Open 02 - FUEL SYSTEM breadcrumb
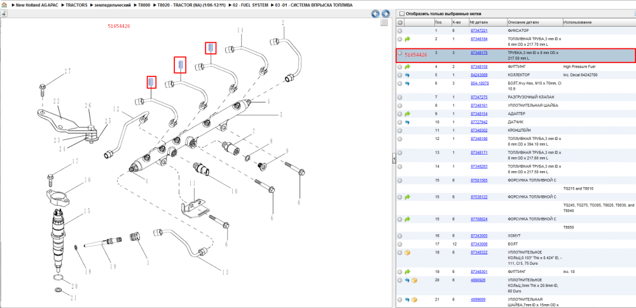Image resolution: width=636 pixels, height=308 pixels. click(250, 5)
